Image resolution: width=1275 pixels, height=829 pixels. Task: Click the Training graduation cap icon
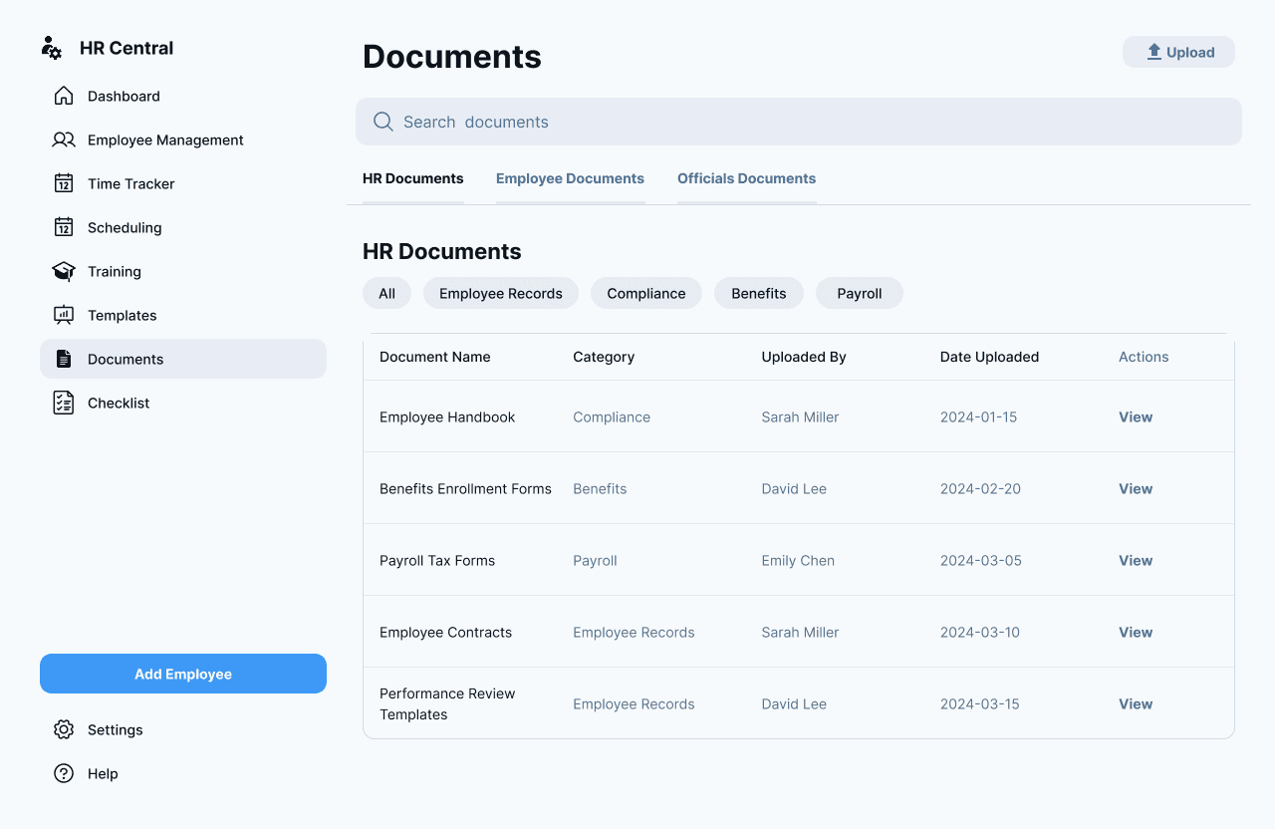pos(64,271)
